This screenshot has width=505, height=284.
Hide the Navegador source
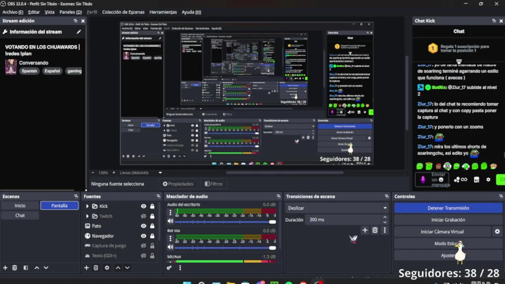pyautogui.click(x=144, y=236)
